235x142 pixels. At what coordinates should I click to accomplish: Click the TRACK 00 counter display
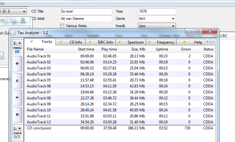[17, 50]
